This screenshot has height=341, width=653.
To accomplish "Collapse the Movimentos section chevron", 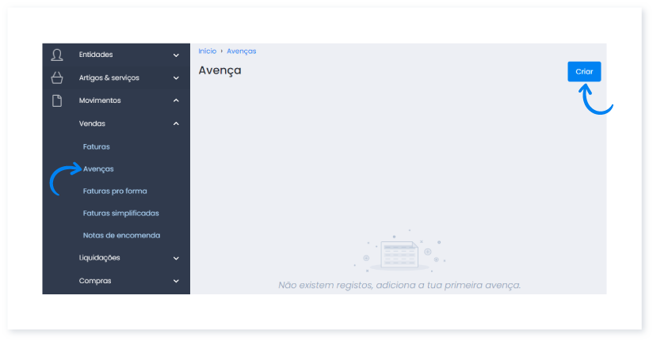I will tap(176, 100).
